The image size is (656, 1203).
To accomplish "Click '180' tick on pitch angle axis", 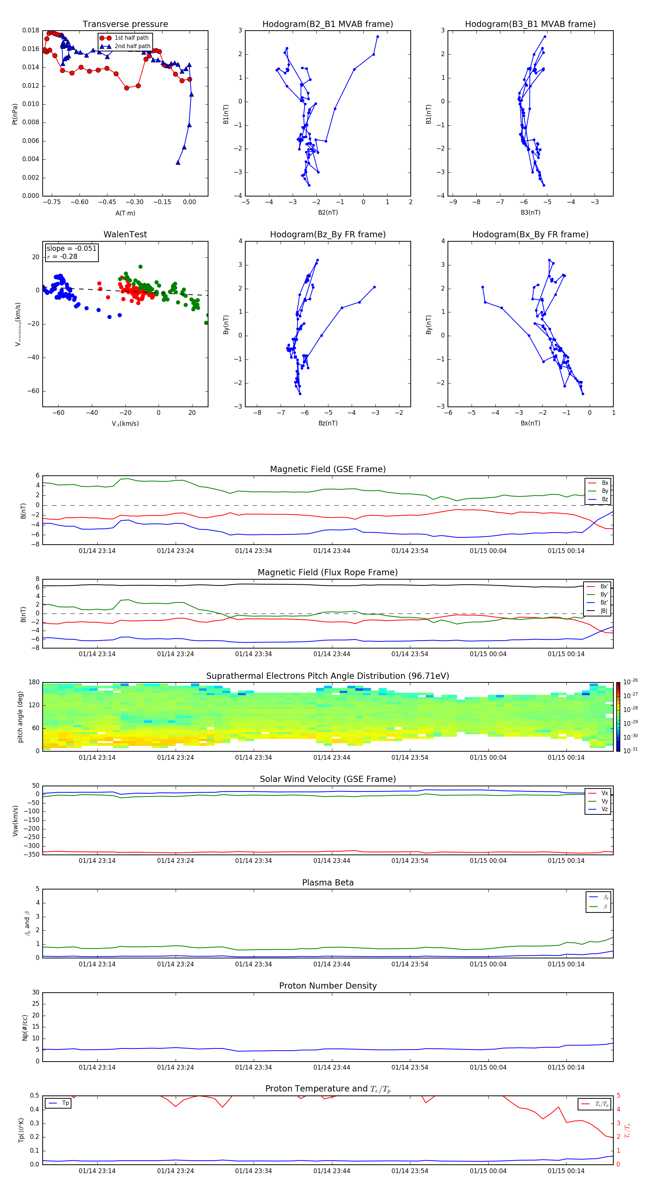I will click(34, 682).
